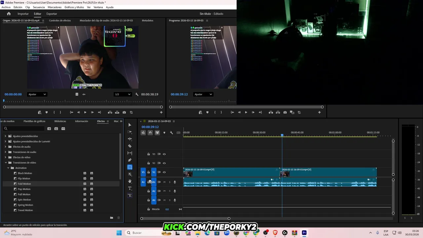Image resolution: width=423 pixels, height=238 pixels.
Task: Select the Razor tool
Action: (x=130, y=146)
